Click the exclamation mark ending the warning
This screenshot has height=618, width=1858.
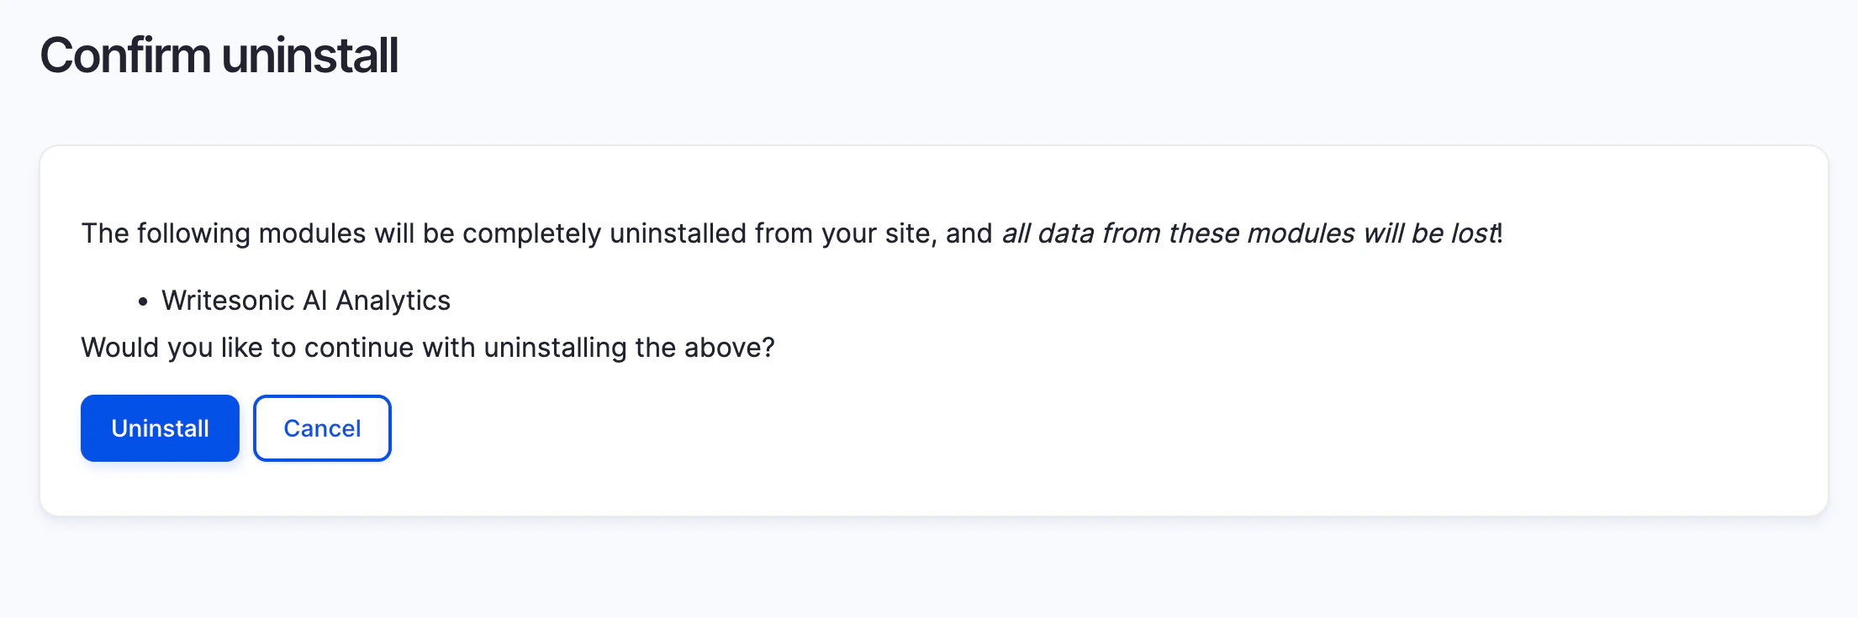click(x=1501, y=233)
